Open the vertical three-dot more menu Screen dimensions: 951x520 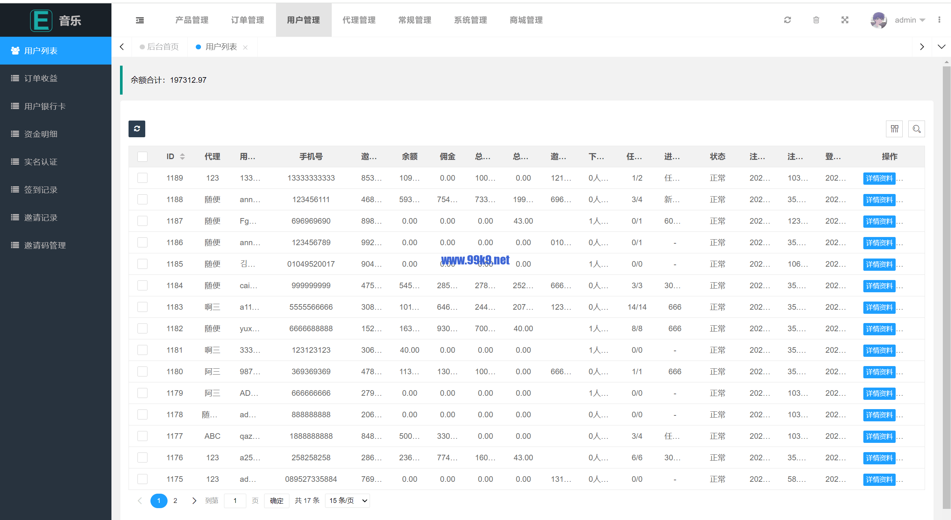point(939,20)
